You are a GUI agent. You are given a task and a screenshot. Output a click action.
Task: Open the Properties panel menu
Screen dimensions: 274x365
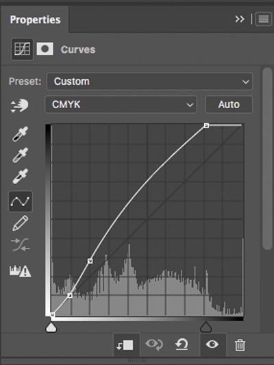coord(264,19)
